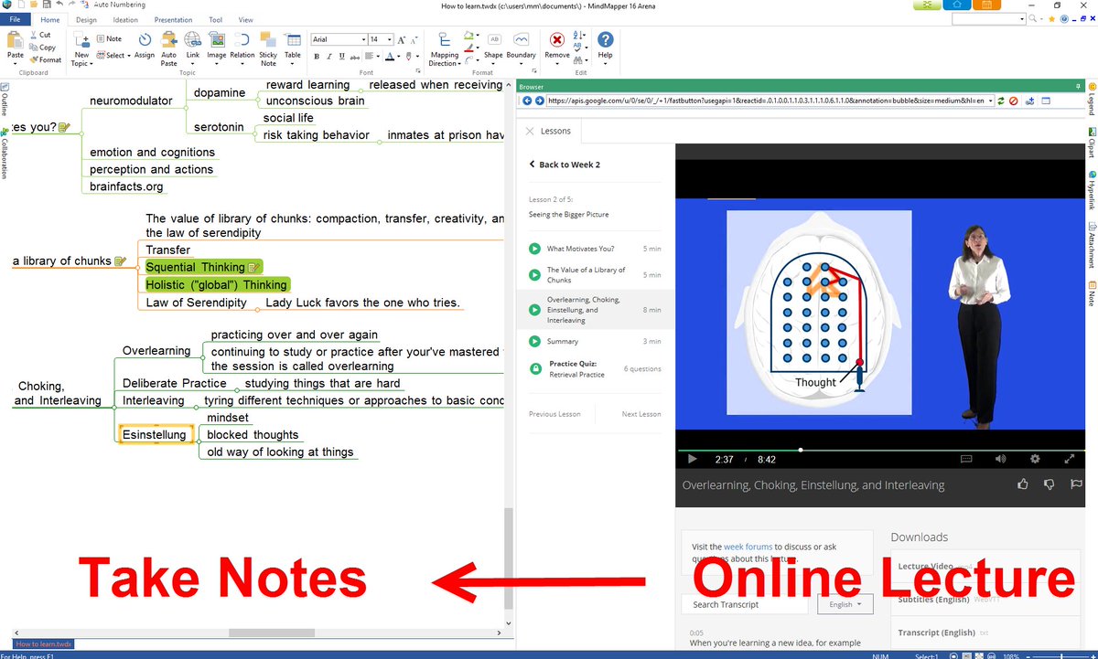Viewport: 1098px width, 659px height.
Task: Go to Next Lesson
Action: (641, 414)
